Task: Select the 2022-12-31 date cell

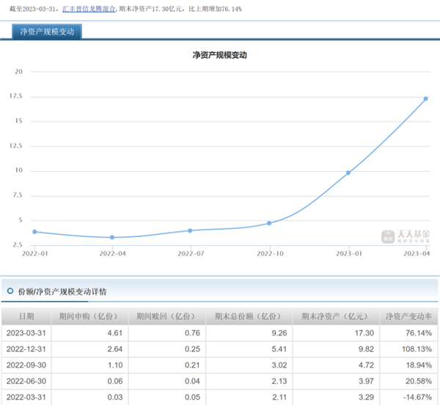Action: (x=26, y=349)
